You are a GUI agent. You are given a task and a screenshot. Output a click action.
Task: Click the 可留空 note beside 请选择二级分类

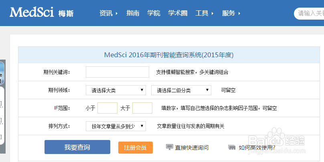pos(228,90)
